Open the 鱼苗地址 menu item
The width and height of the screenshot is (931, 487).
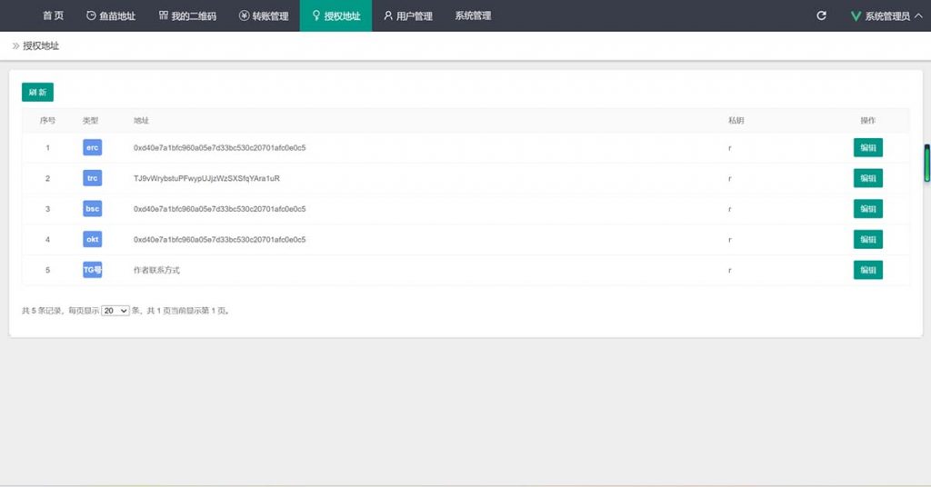pos(110,15)
